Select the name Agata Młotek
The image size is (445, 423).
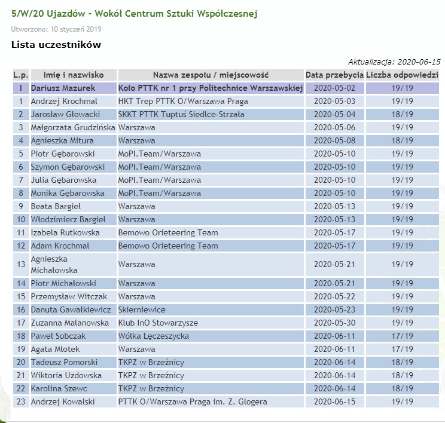coord(56,350)
